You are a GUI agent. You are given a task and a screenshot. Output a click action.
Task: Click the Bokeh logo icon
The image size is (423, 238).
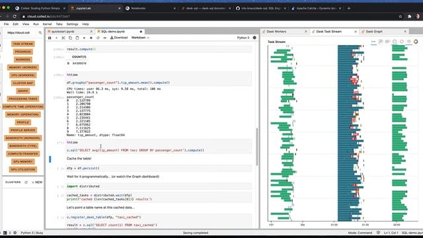coord(416,42)
